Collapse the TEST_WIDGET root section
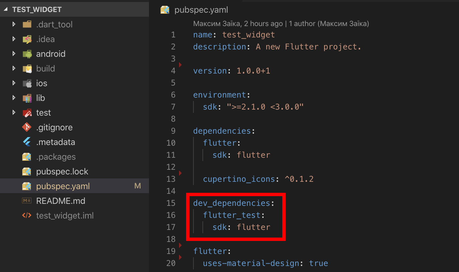 (x=6, y=10)
